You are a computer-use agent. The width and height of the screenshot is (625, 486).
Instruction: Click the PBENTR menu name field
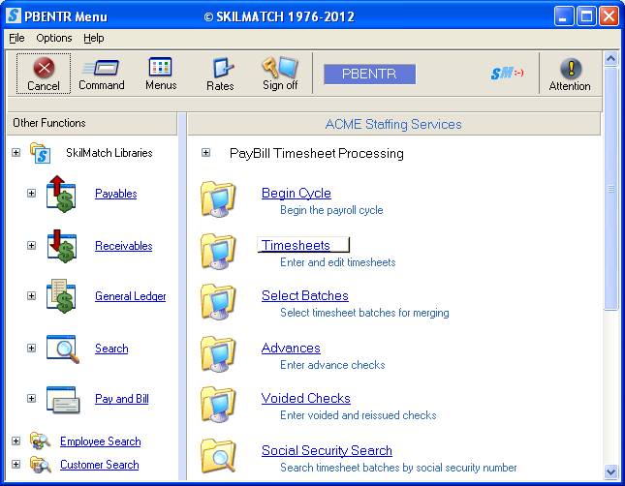(x=369, y=75)
